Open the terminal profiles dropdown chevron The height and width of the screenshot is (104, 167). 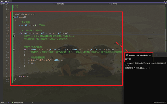coord(158,55)
